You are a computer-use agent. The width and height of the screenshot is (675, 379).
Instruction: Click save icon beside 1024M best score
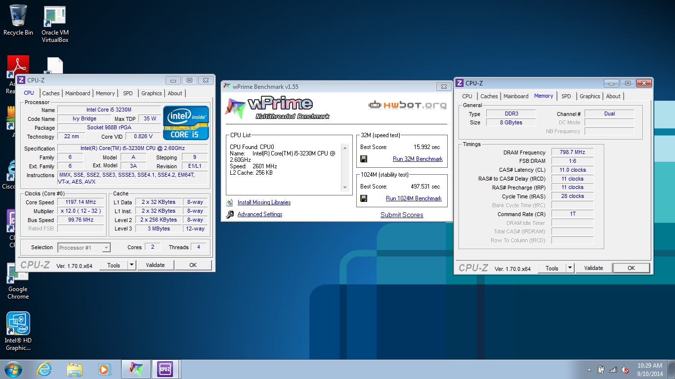[x=364, y=198]
